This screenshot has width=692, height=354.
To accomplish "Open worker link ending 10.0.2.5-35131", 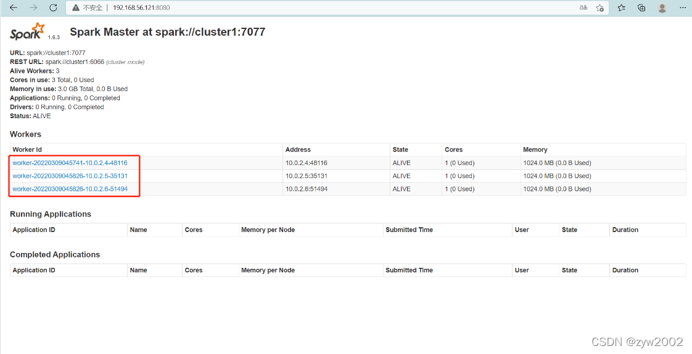I will 70,175.
